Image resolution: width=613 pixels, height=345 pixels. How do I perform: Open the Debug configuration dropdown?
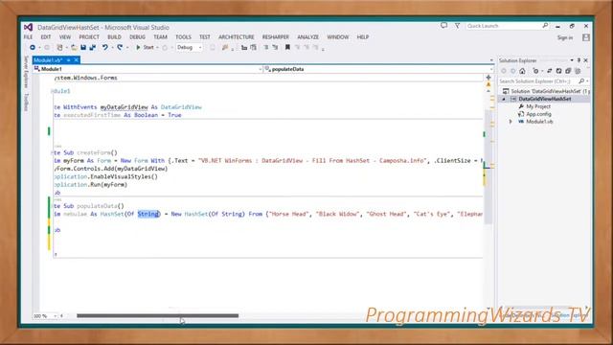(190, 47)
